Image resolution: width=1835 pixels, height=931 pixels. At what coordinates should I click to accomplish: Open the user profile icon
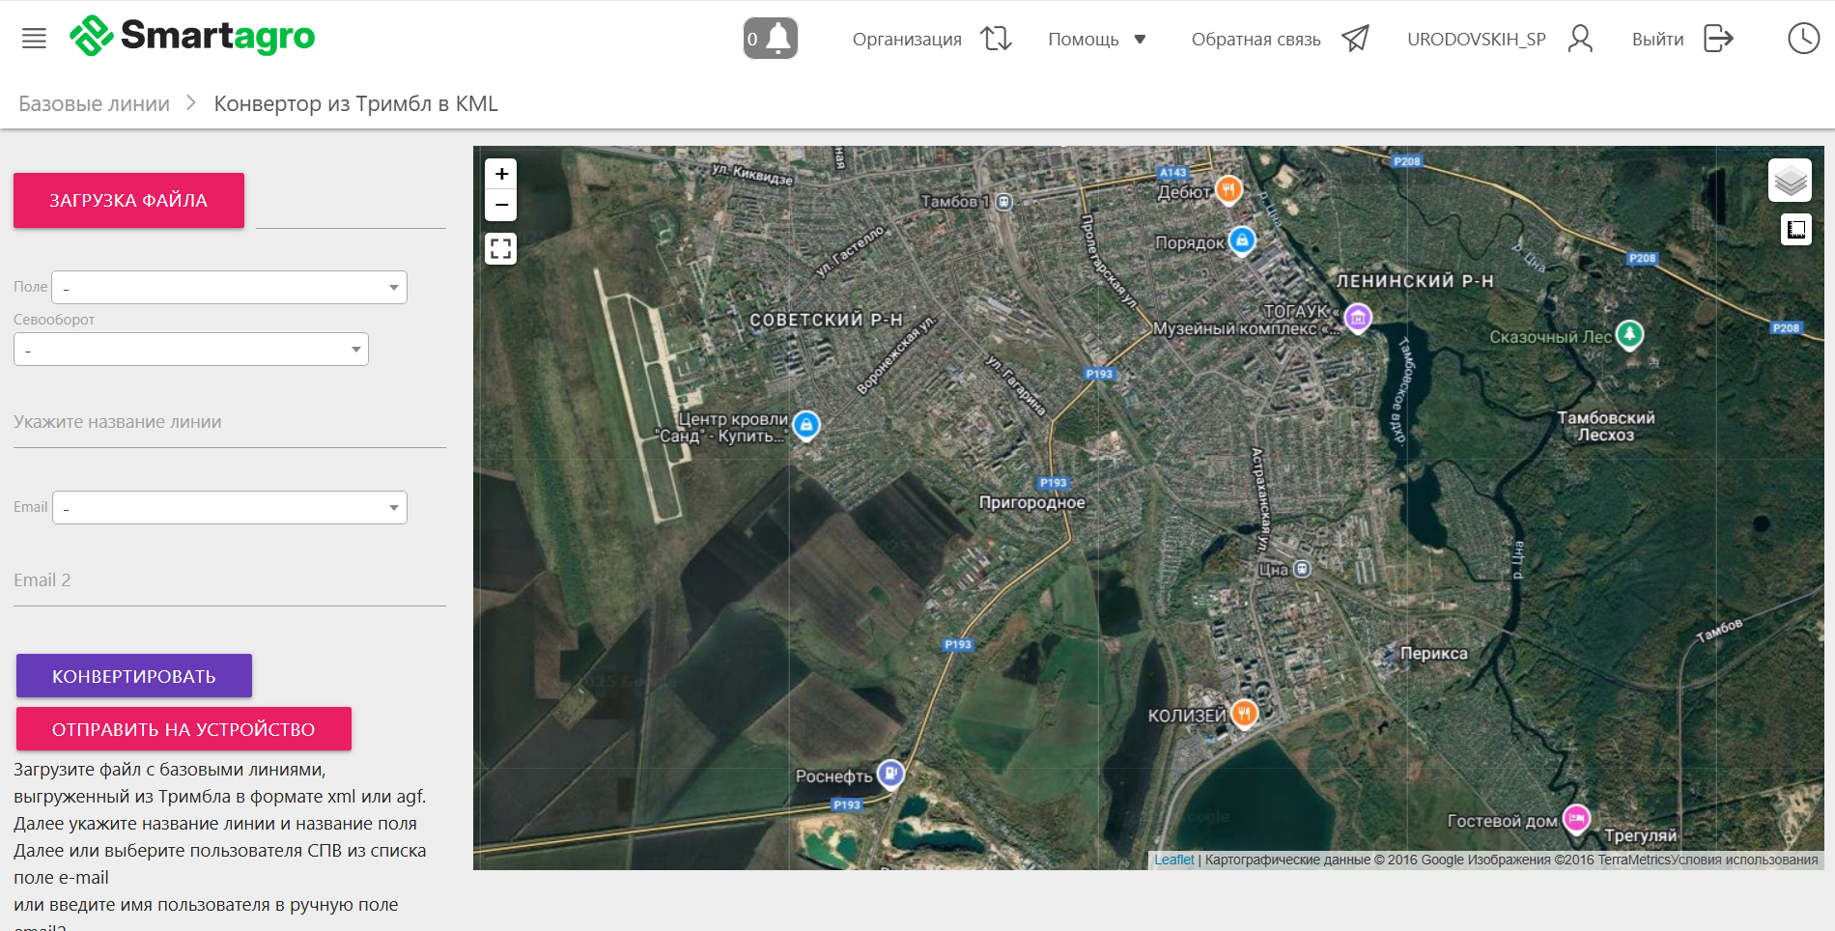1580,39
